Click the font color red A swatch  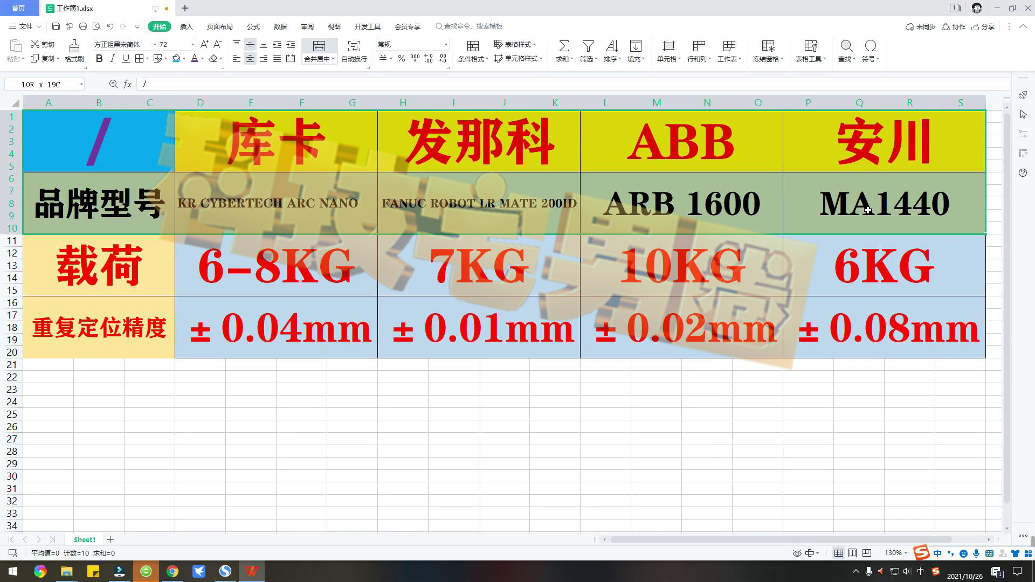click(x=195, y=59)
